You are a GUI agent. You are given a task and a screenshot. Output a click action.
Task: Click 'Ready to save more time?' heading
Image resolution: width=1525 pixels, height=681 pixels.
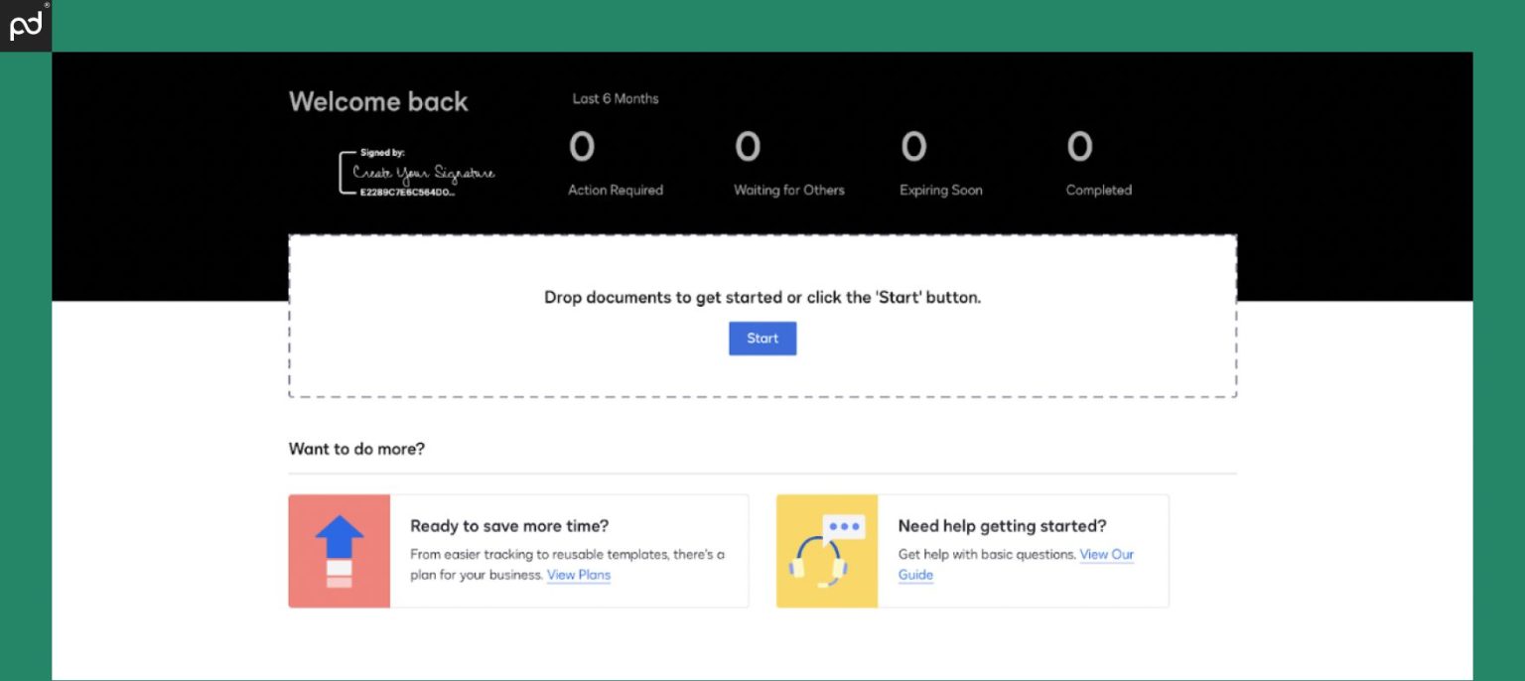(509, 526)
